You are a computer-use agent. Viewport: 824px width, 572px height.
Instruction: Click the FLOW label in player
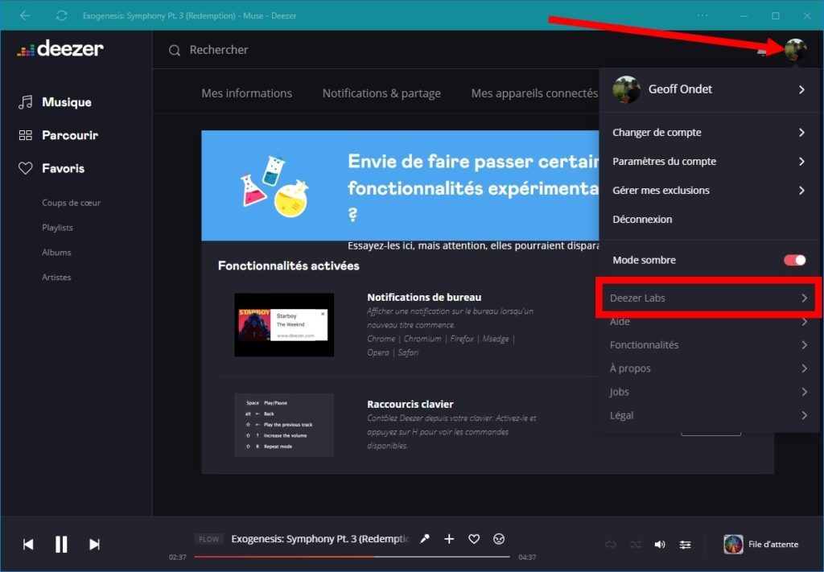point(208,539)
